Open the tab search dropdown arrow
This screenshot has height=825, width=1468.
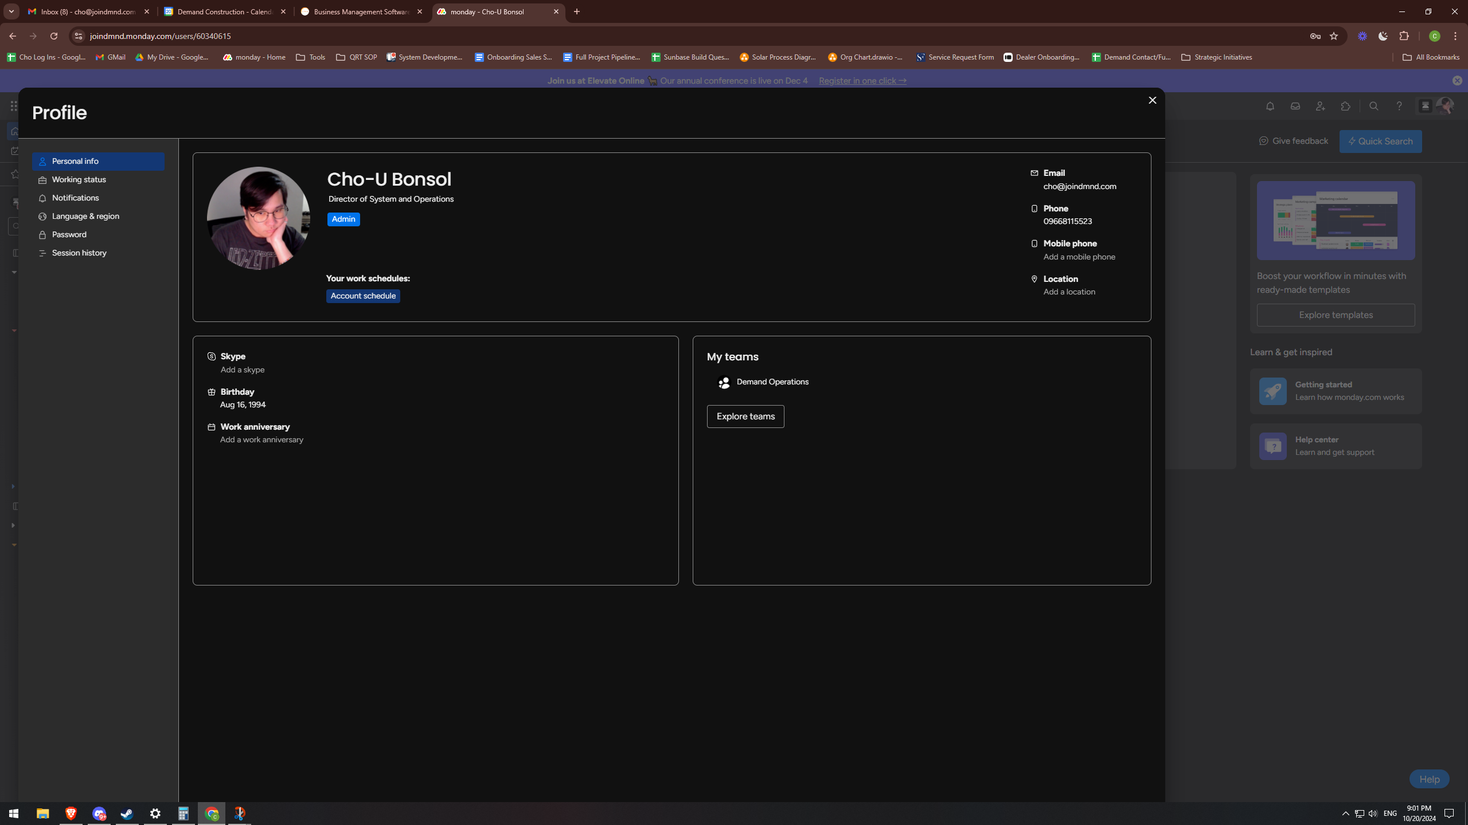point(11,11)
